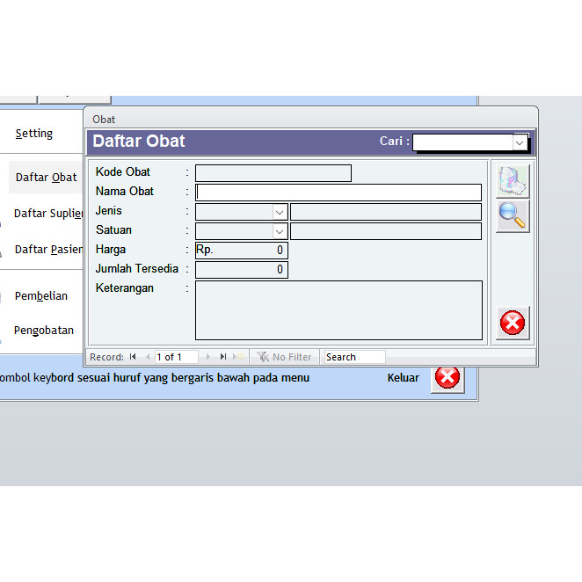This screenshot has height=582, width=582.
Task: Click the new blank record navigation icon
Action: tap(238, 357)
